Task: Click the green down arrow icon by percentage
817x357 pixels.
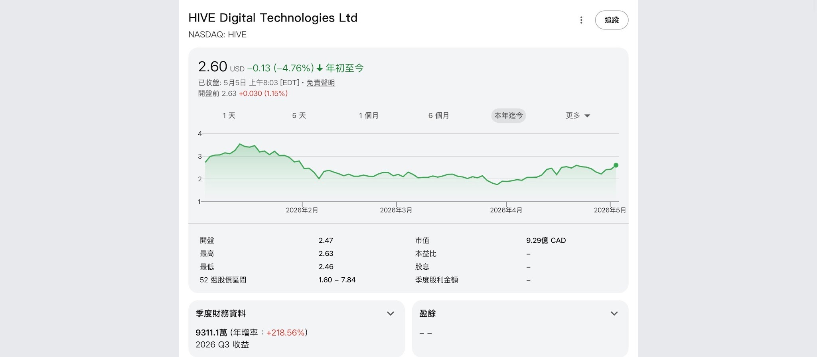Action: coord(320,68)
